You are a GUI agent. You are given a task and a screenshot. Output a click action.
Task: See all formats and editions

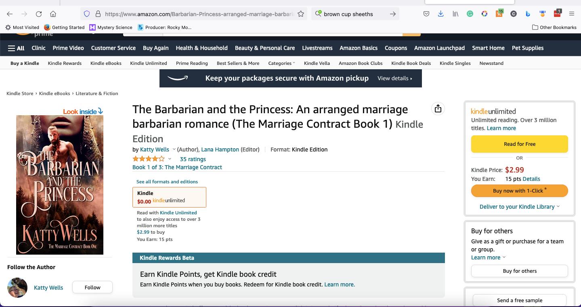167,182
